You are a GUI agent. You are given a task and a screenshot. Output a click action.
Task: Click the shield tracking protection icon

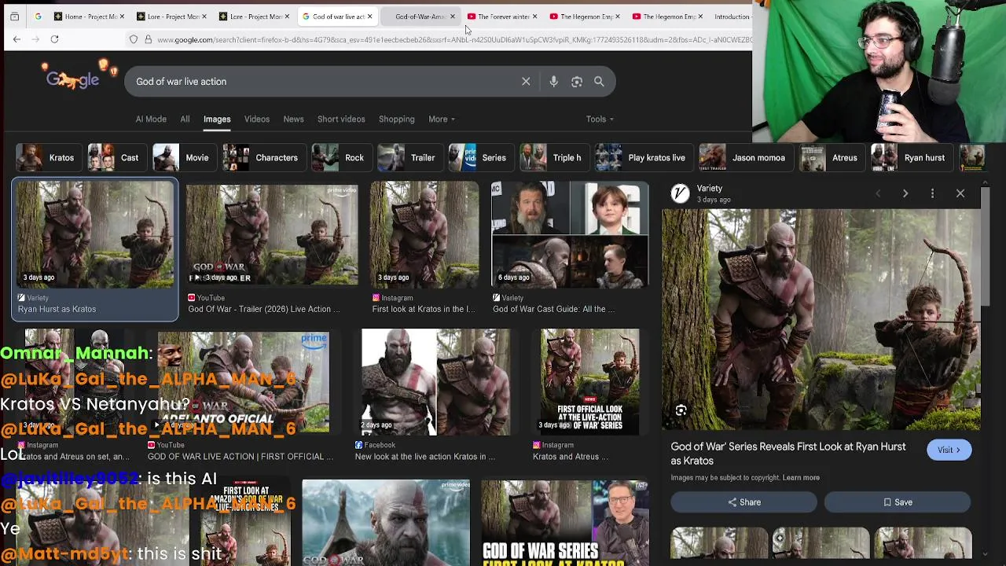pyautogui.click(x=134, y=39)
